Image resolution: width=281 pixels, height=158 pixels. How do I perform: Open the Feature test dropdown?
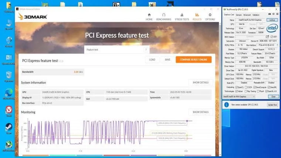click(117, 49)
